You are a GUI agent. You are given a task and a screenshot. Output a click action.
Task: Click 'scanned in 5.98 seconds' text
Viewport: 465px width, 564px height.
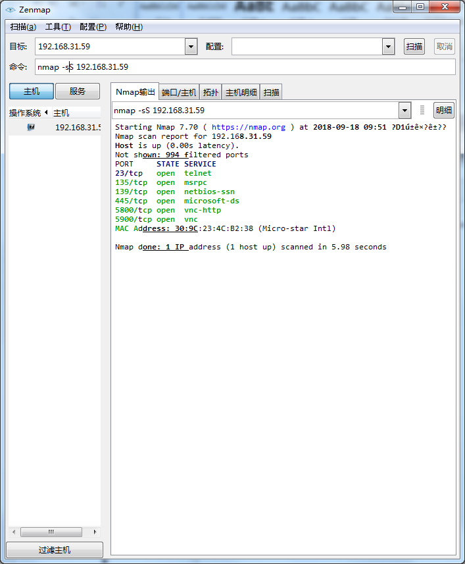click(x=333, y=247)
